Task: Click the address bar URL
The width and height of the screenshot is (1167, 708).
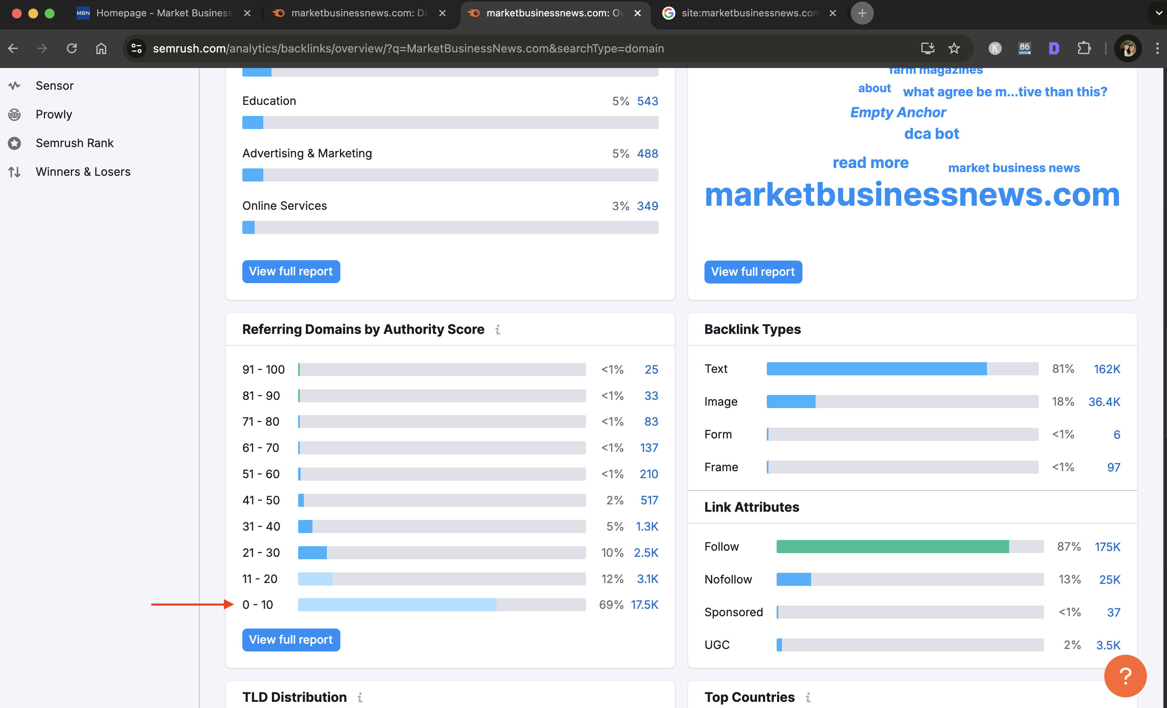Action: coord(408,48)
